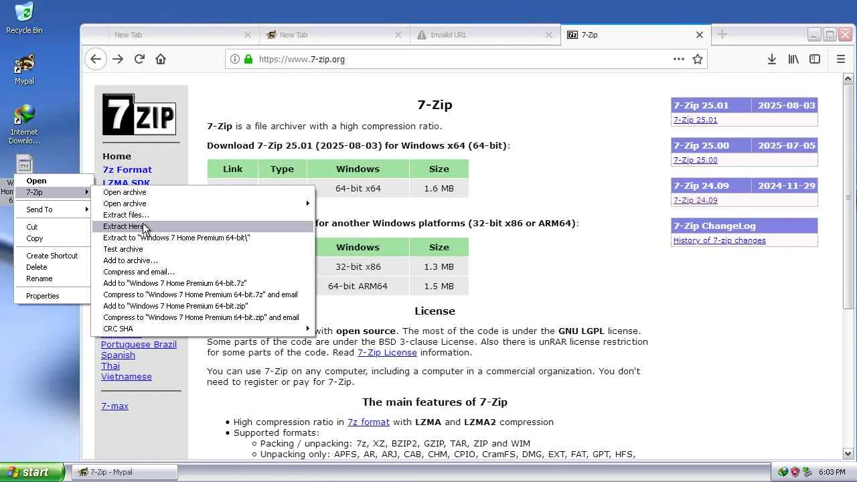Open the page actions three-dots menu

coord(679,59)
